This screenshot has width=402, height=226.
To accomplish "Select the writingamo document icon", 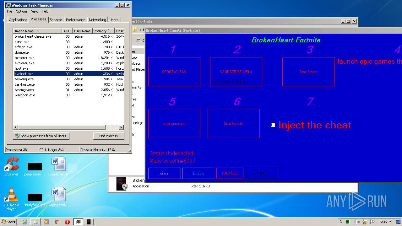I will 58,197.
